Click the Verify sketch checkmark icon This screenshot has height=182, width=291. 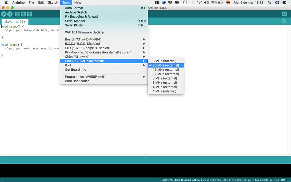coord(4,14)
